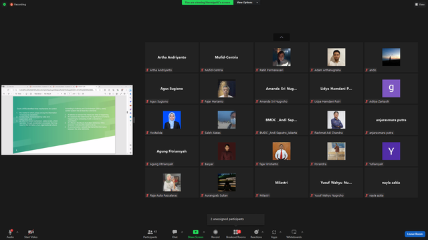Viewport: 428px width, 240px height.
Task: Select Aurangzeb Sultan's profile picture
Action: [x=227, y=182]
